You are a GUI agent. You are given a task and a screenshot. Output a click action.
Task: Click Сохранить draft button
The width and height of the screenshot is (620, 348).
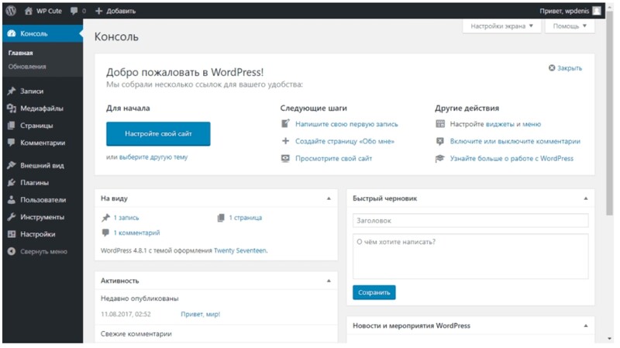pos(374,293)
